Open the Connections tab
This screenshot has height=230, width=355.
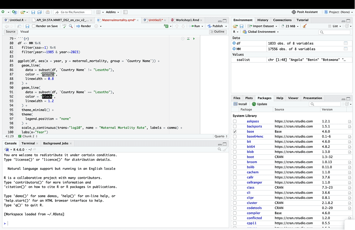point(282,20)
